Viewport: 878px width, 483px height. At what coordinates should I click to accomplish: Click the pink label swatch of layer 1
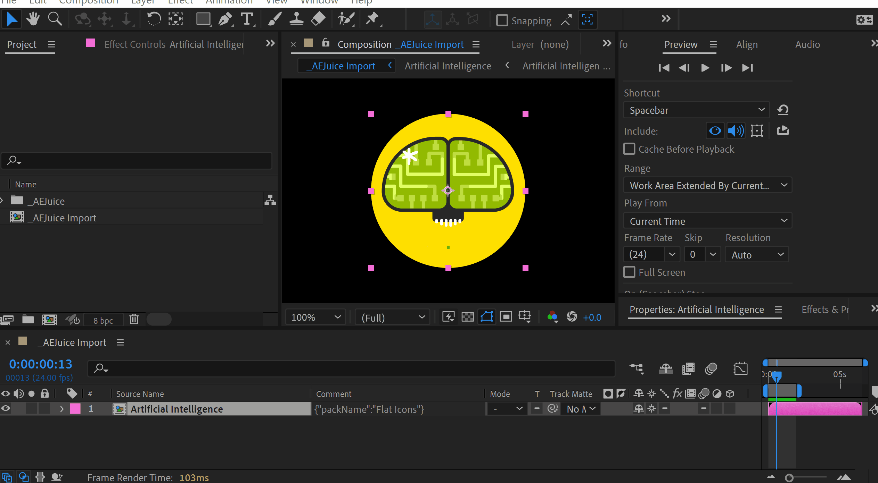(75, 408)
